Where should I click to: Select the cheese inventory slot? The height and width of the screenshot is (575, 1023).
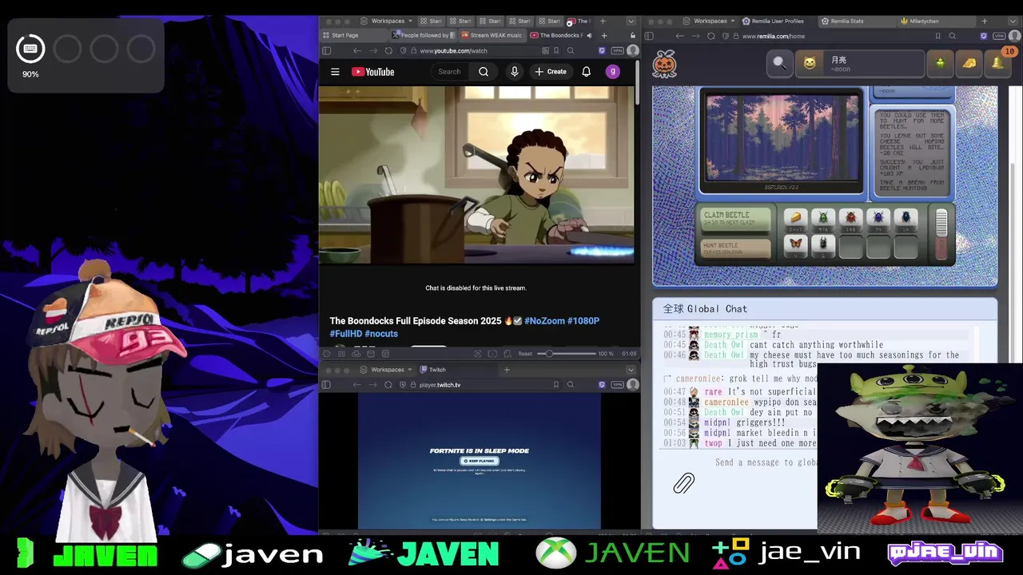pos(795,220)
